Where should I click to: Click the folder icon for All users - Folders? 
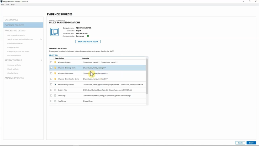coord(55,62)
